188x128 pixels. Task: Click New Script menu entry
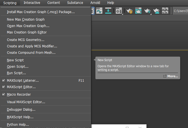click(x=46, y=60)
